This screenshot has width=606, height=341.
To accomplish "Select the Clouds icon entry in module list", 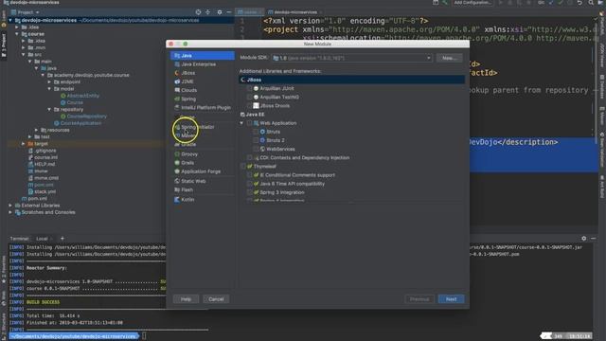I will pyautogui.click(x=177, y=90).
